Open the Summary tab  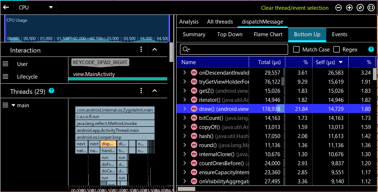194,34
